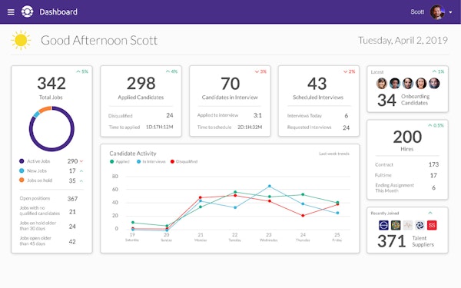461x288 pixels.
Task: Toggle the Disqualified legend item
Action: pyautogui.click(x=184, y=161)
